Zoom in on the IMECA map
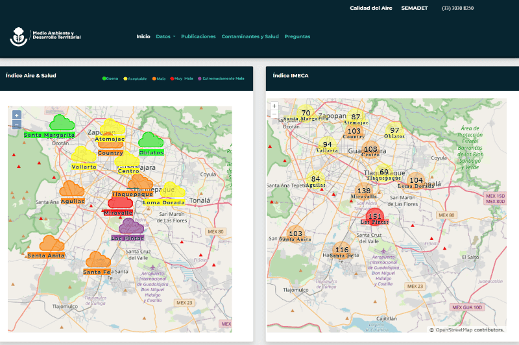 click(x=274, y=106)
